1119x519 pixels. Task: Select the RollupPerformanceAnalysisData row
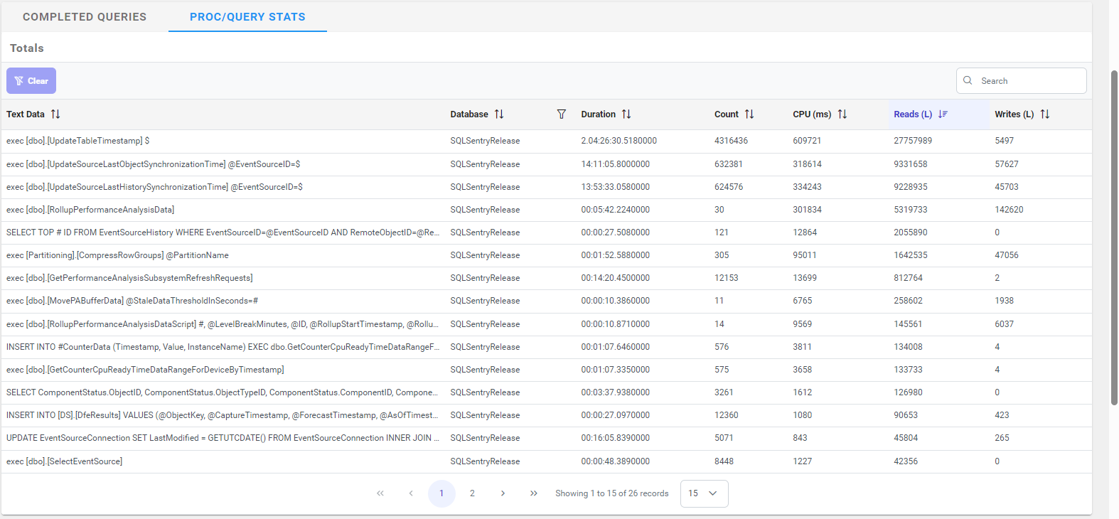tap(90, 210)
